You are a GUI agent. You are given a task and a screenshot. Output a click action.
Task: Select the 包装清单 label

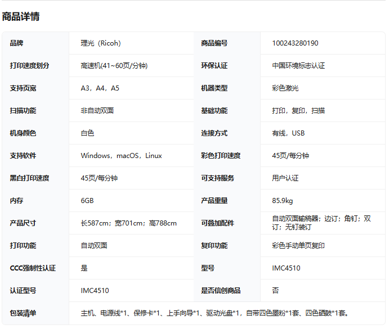(x=23, y=313)
